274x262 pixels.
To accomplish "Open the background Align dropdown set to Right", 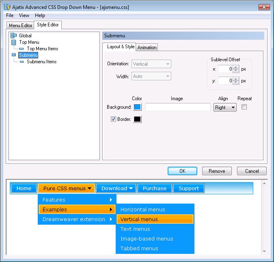I will coord(225,107).
